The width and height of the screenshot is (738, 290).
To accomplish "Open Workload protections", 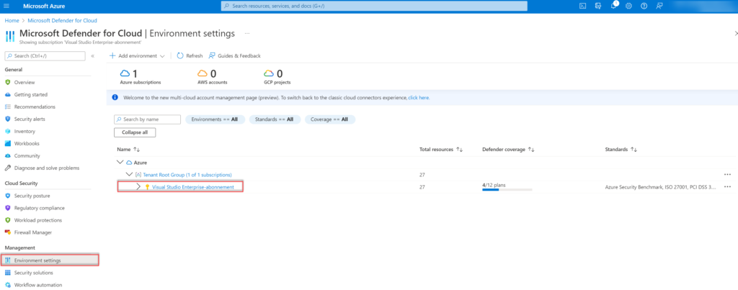I will [37, 220].
